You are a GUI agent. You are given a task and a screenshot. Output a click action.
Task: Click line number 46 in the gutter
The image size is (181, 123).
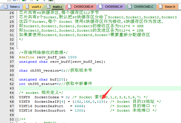tap(12, 102)
